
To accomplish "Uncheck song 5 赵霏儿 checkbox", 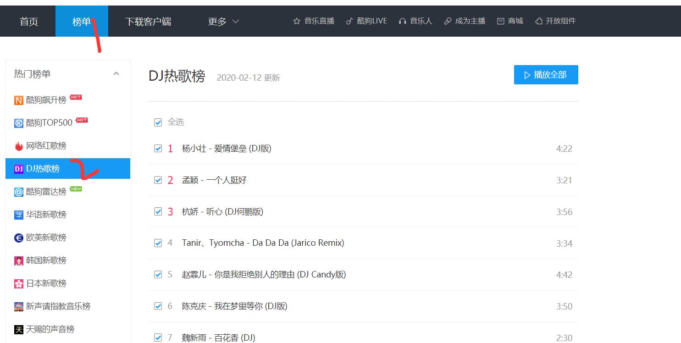I will pyautogui.click(x=158, y=275).
